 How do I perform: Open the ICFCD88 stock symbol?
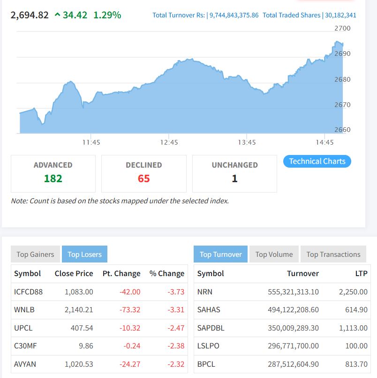click(28, 292)
